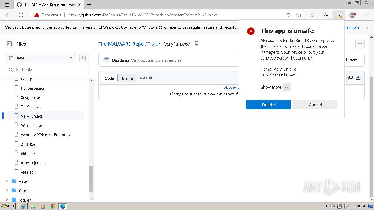Image resolution: width=374 pixels, height=210 pixels.
Task: Switch to the Blame view tab
Action: coord(127,78)
